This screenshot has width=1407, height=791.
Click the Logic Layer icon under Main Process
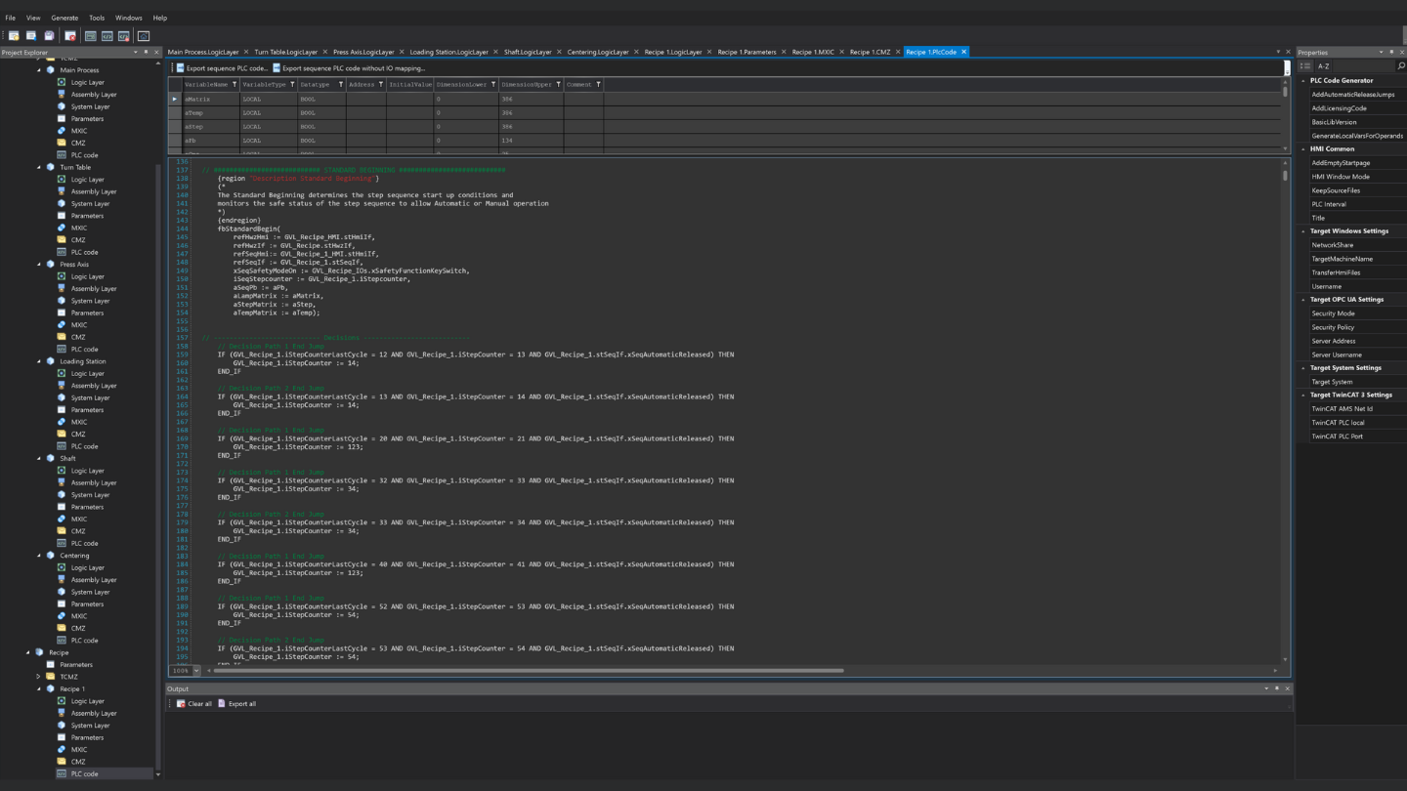click(62, 82)
